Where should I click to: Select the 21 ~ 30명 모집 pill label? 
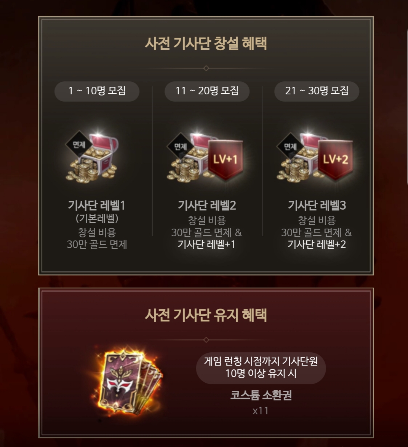coord(317,91)
